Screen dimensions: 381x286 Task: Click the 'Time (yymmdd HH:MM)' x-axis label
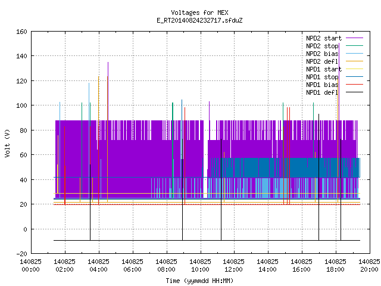200,281
